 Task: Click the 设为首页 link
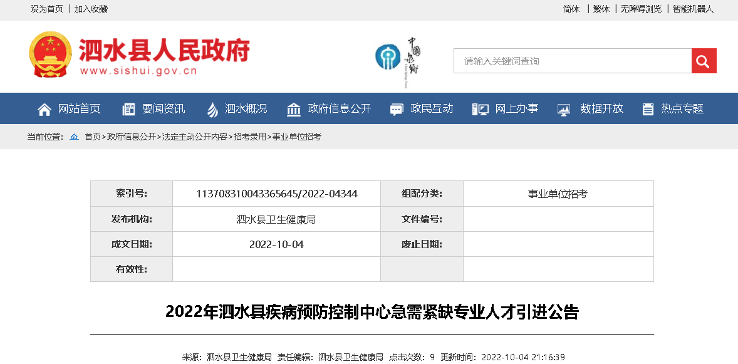[x=47, y=9]
